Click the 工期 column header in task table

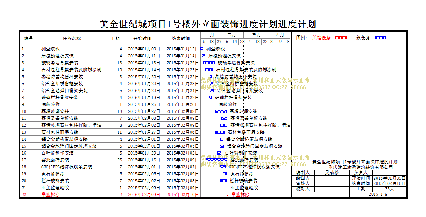[x=115, y=39]
